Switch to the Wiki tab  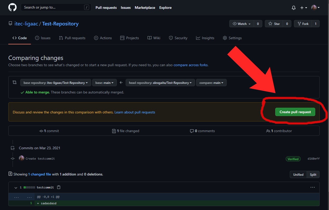154,38
